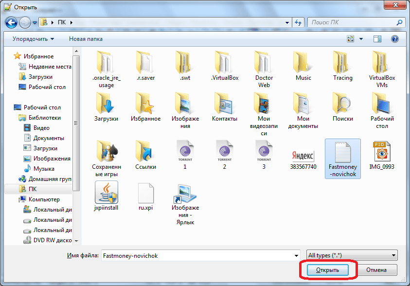The image size is (410, 286).
Task: Select the Tracing folder
Action: 342,66
